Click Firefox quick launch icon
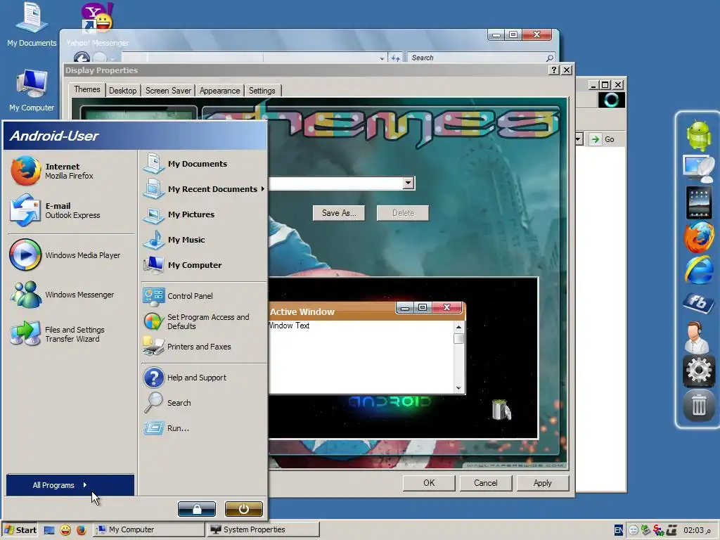This screenshot has width=720, height=540. pos(82,530)
